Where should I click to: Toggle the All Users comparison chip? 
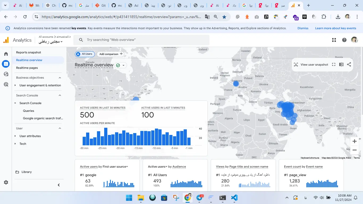[x=85, y=54]
